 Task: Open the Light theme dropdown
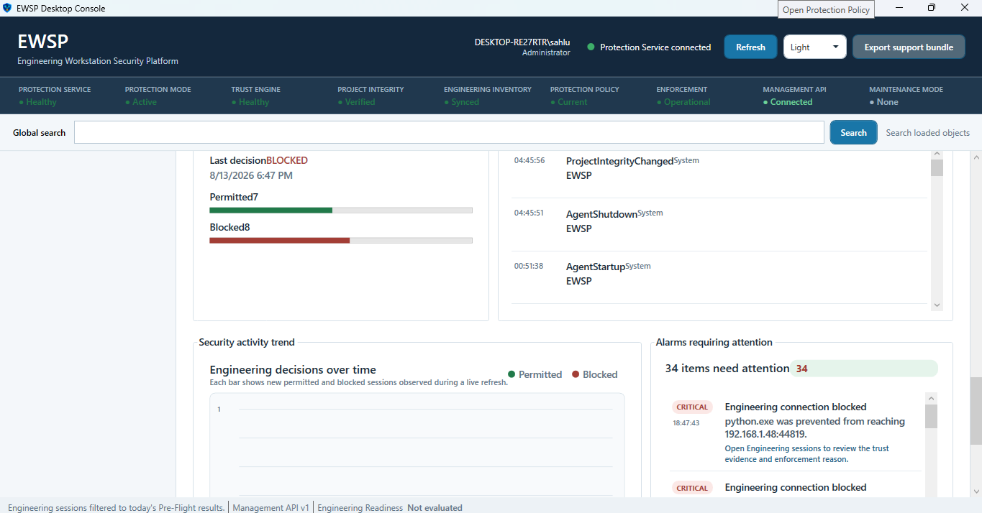click(815, 47)
